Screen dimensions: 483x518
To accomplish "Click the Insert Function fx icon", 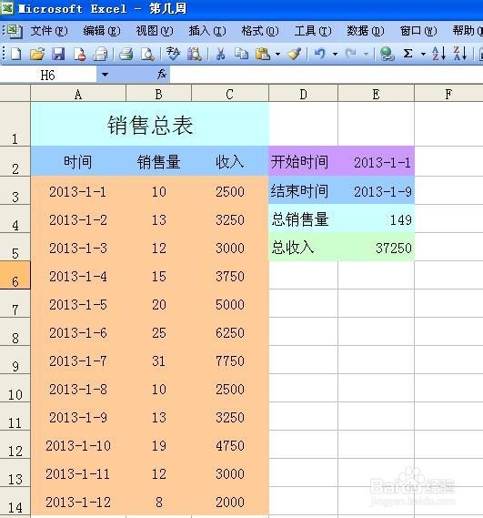I will pyautogui.click(x=161, y=74).
